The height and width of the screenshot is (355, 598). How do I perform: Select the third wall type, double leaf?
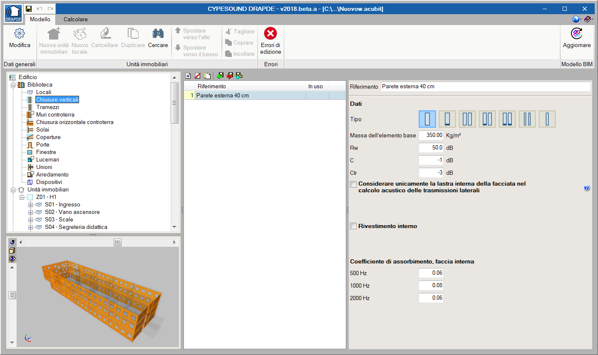pos(467,119)
